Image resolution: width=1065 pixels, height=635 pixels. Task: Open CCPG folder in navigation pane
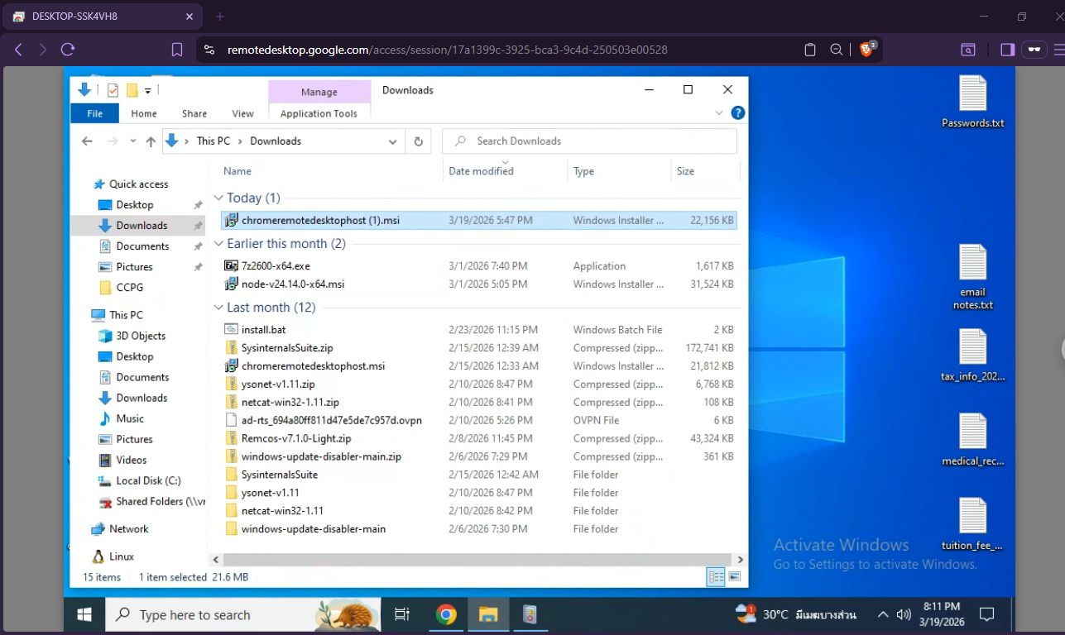(129, 288)
